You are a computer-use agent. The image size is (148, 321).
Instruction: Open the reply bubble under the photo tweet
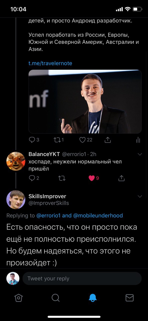coord(32,140)
